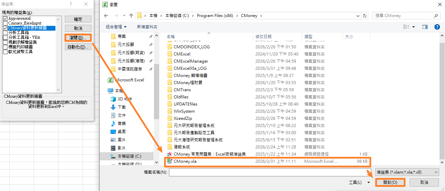Open recent locations dropdown arrow
This screenshot has width=445, height=191.
coord(123,16)
